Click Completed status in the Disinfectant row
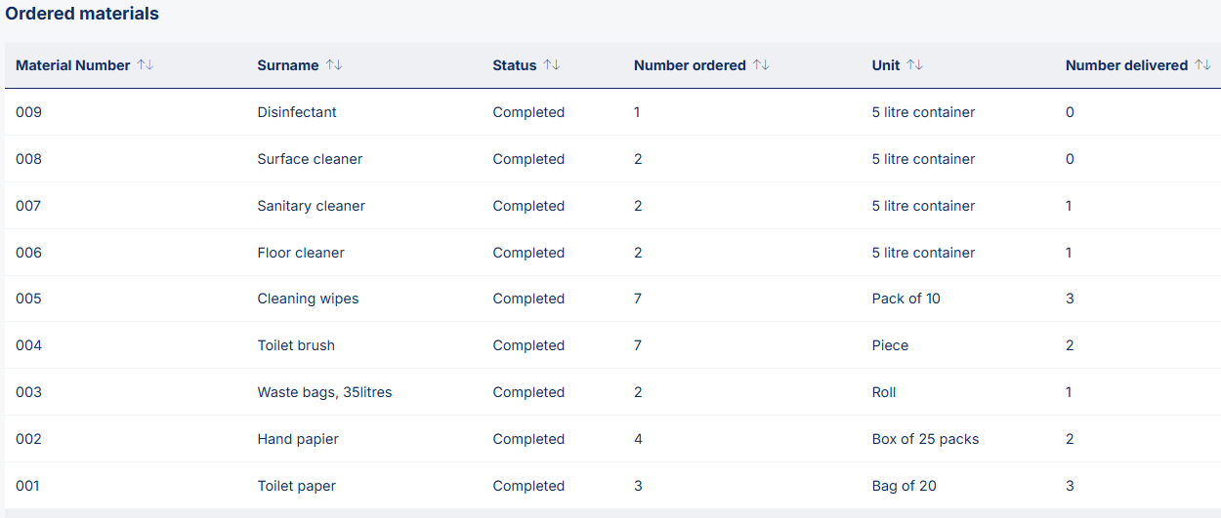1221x518 pixels. tap(528, 112)
